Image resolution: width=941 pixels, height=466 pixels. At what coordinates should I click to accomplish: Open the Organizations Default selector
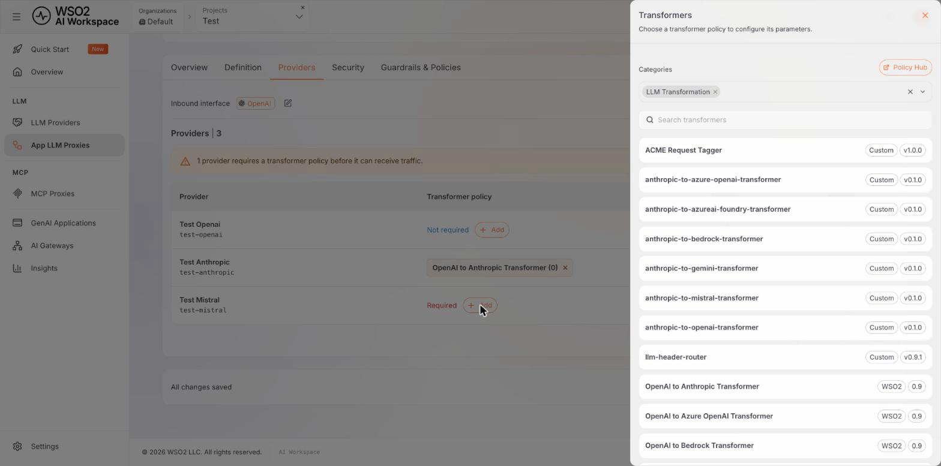point(158,16)
